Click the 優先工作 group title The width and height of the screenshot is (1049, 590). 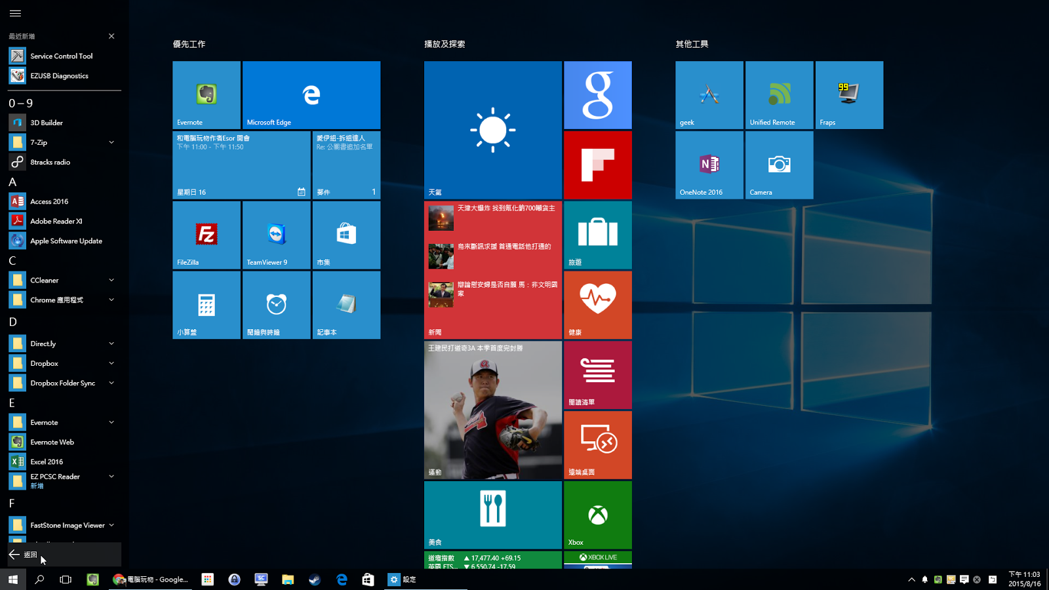coord(189,44)
